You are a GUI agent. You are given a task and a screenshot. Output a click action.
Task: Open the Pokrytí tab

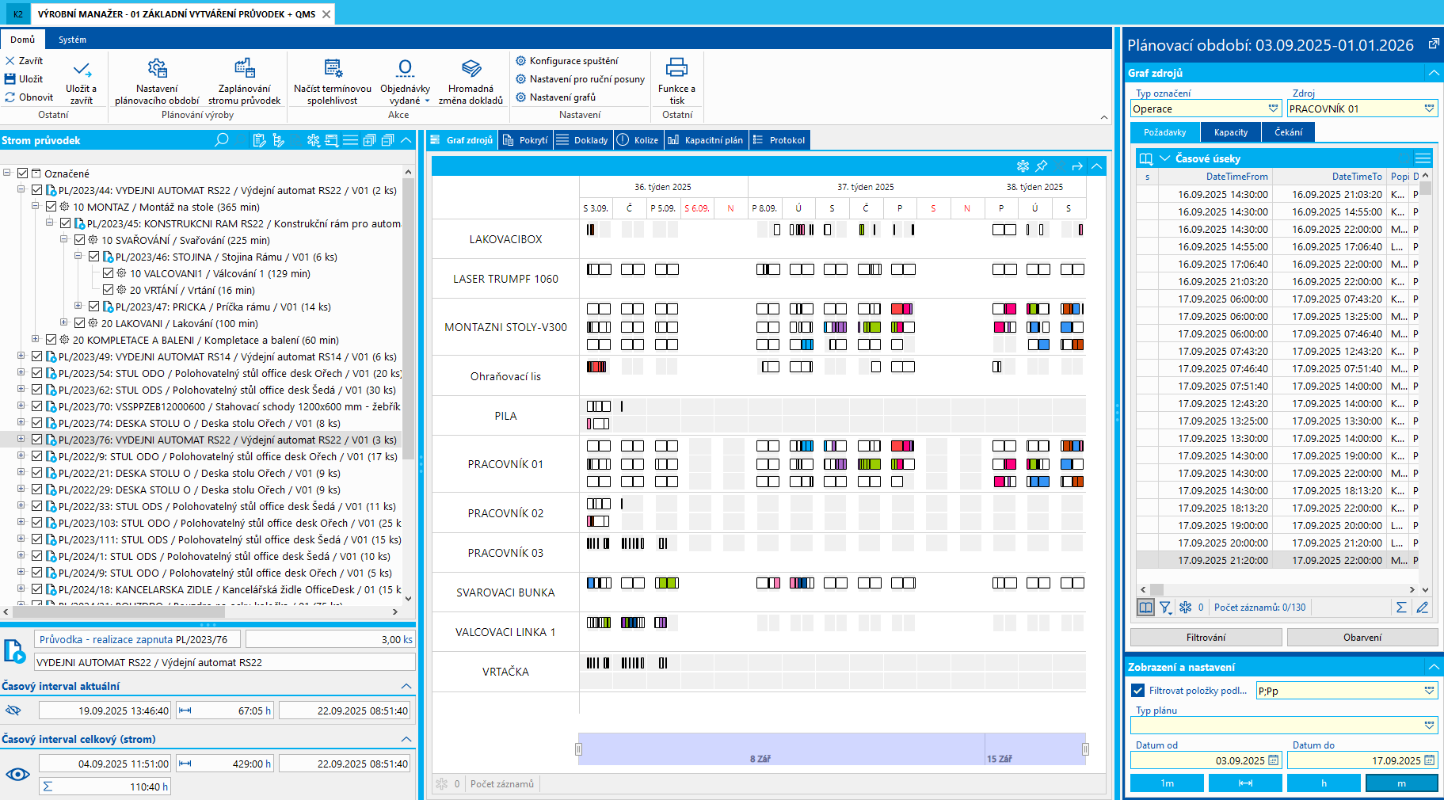[525, 140]
